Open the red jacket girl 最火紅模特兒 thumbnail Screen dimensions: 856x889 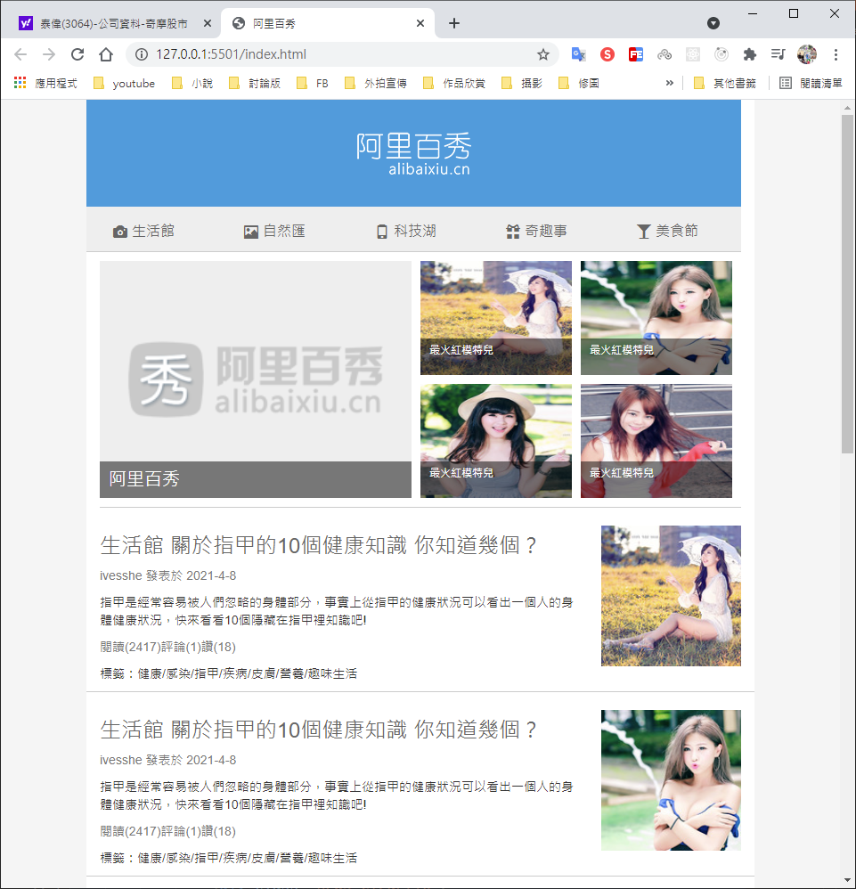tap(656, 441)
